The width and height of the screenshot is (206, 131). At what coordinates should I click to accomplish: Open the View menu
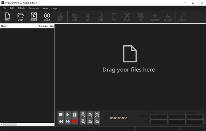coord(45,8)
